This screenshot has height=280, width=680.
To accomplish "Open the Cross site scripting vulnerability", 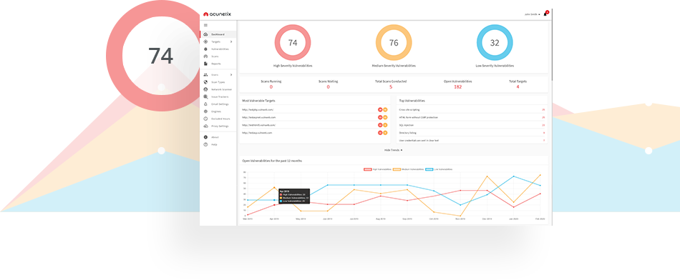I will [409, 110].
